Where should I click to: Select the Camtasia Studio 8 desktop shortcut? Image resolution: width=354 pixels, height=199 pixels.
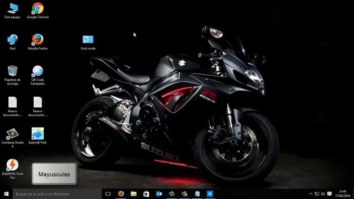[x=12, y=138]
